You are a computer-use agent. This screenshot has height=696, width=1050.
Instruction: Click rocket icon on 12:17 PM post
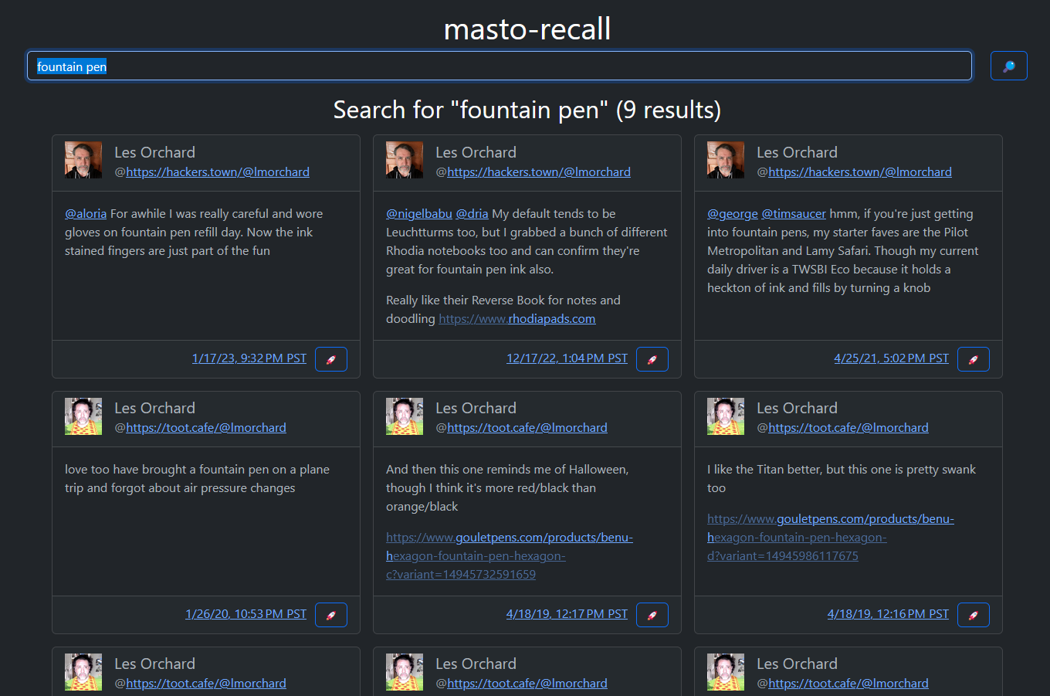click(652, 615)
